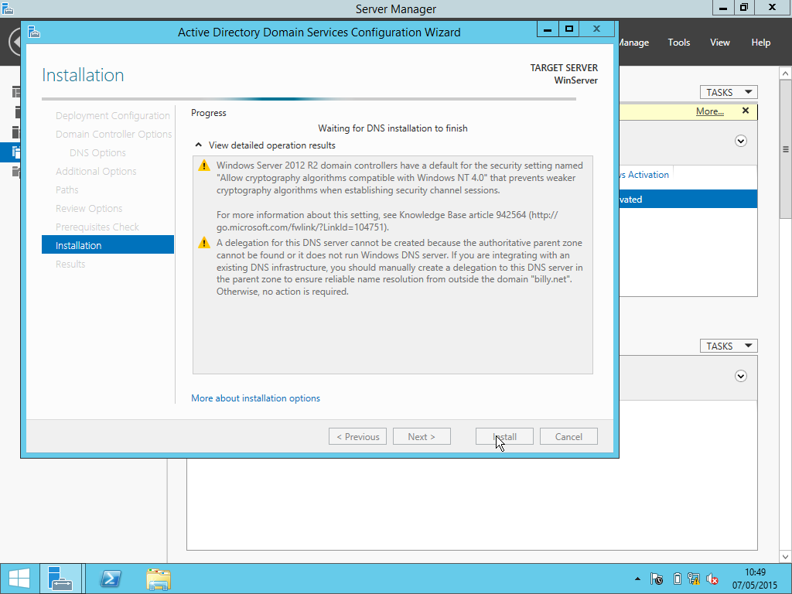Image resolution: width=792 pixels, height=594 pixels.
Task: Click the taskbar clock
Action: (x=755, y=579)
